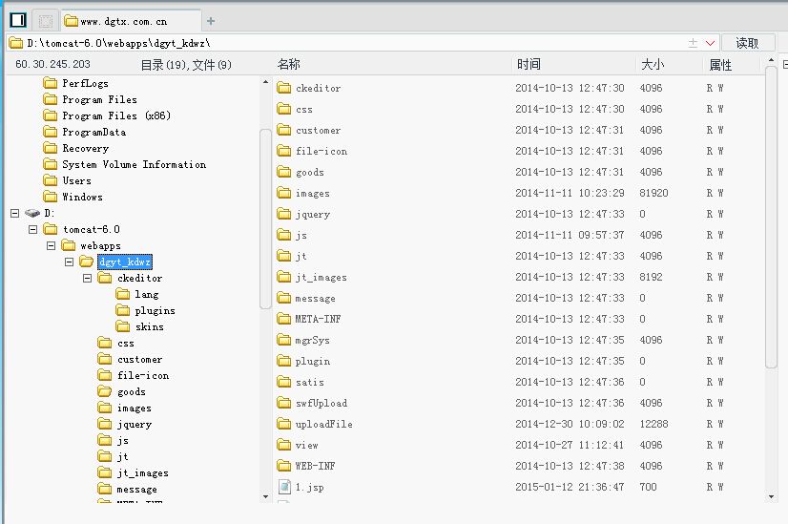Click the message folder icon in file list

click(284, 298)
